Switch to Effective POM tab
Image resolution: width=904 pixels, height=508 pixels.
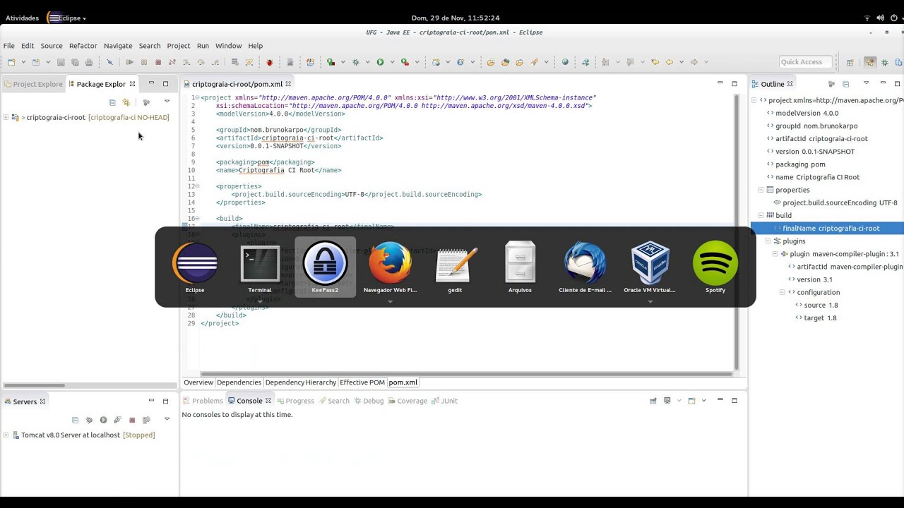click(x=362, y=382)
